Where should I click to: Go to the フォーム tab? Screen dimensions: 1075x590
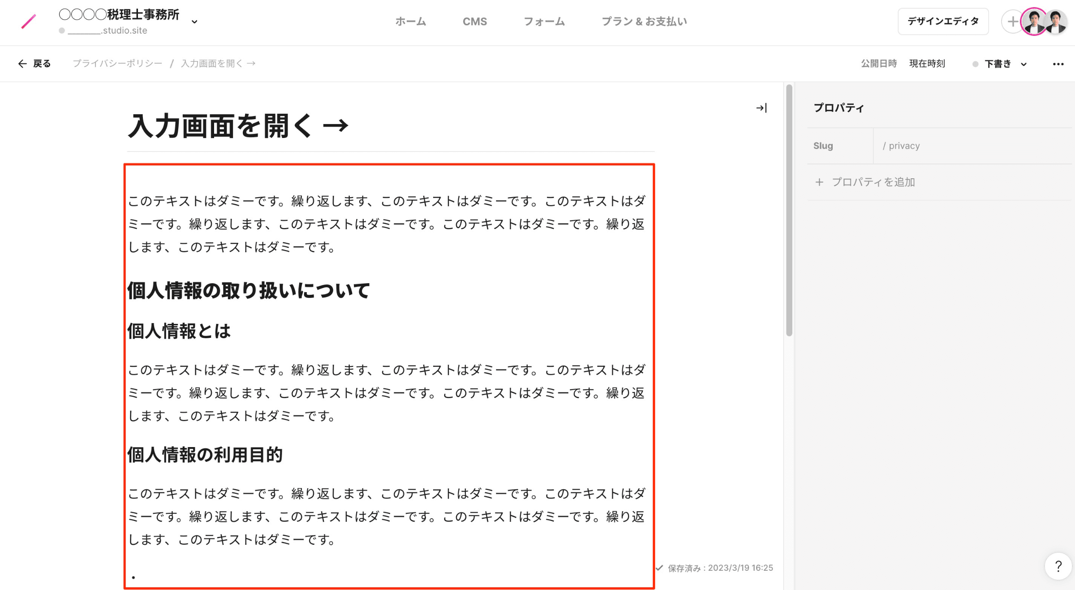544,22
